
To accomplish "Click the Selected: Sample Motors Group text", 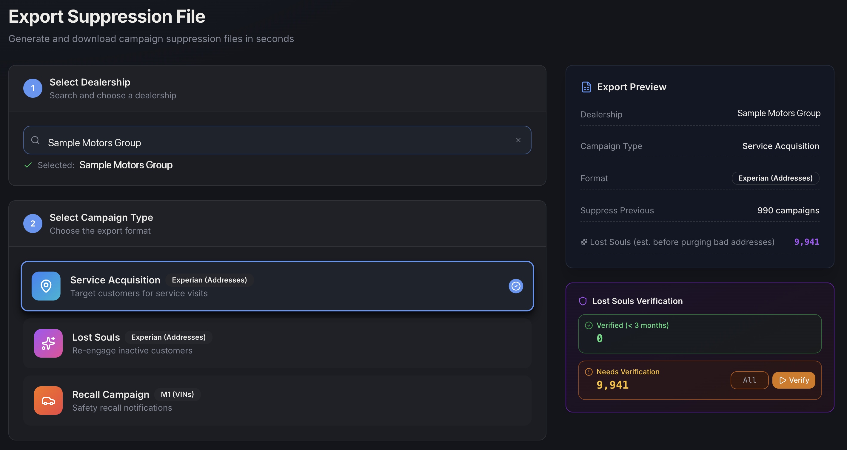I will 105,165.
